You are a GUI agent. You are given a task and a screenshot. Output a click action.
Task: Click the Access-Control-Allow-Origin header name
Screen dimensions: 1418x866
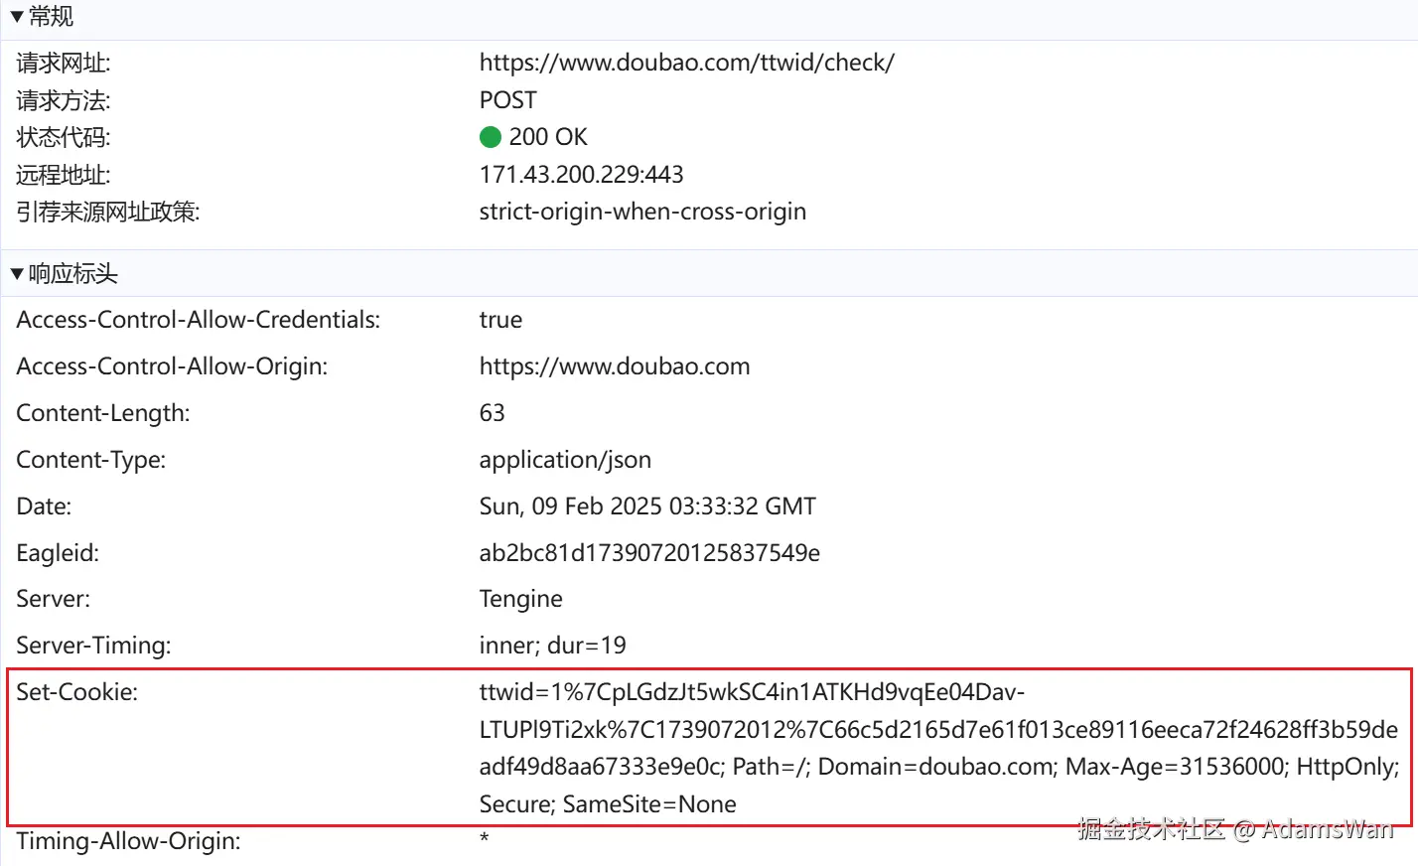click(172, 366)
